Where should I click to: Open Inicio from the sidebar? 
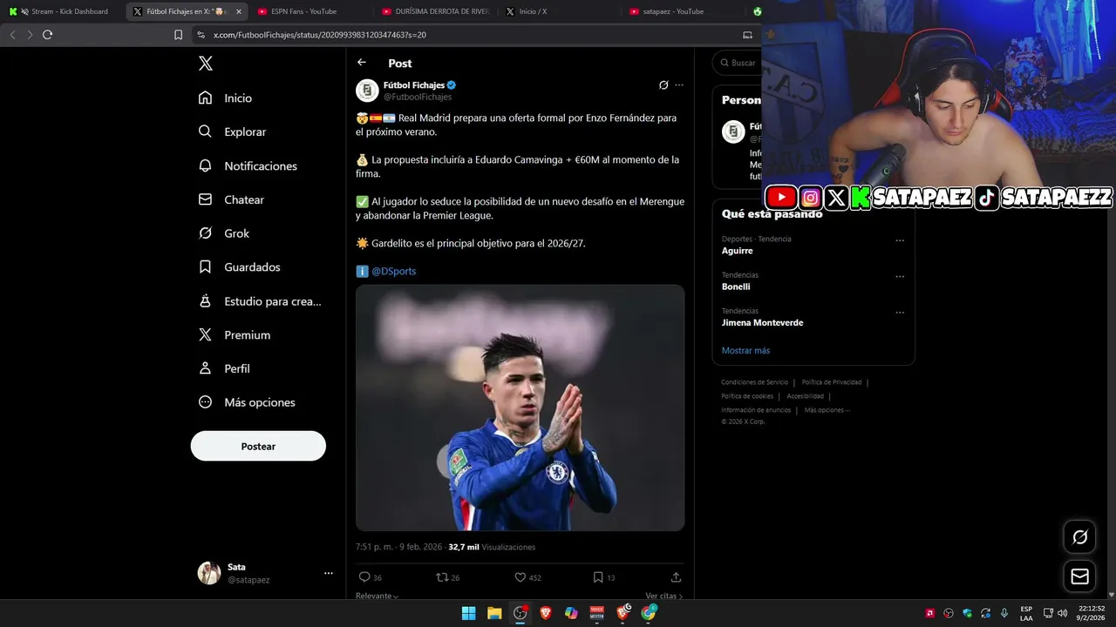226,98
